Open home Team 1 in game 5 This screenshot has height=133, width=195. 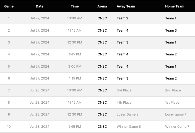pyautogui.click(x=171, y=66)
